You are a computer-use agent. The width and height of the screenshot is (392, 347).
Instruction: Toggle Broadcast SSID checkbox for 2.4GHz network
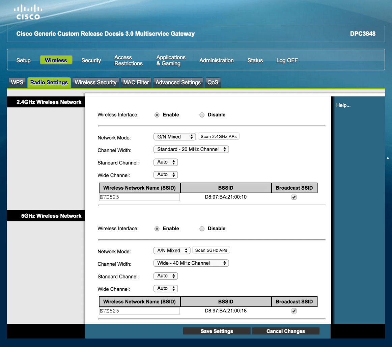[x=294, y=197]
